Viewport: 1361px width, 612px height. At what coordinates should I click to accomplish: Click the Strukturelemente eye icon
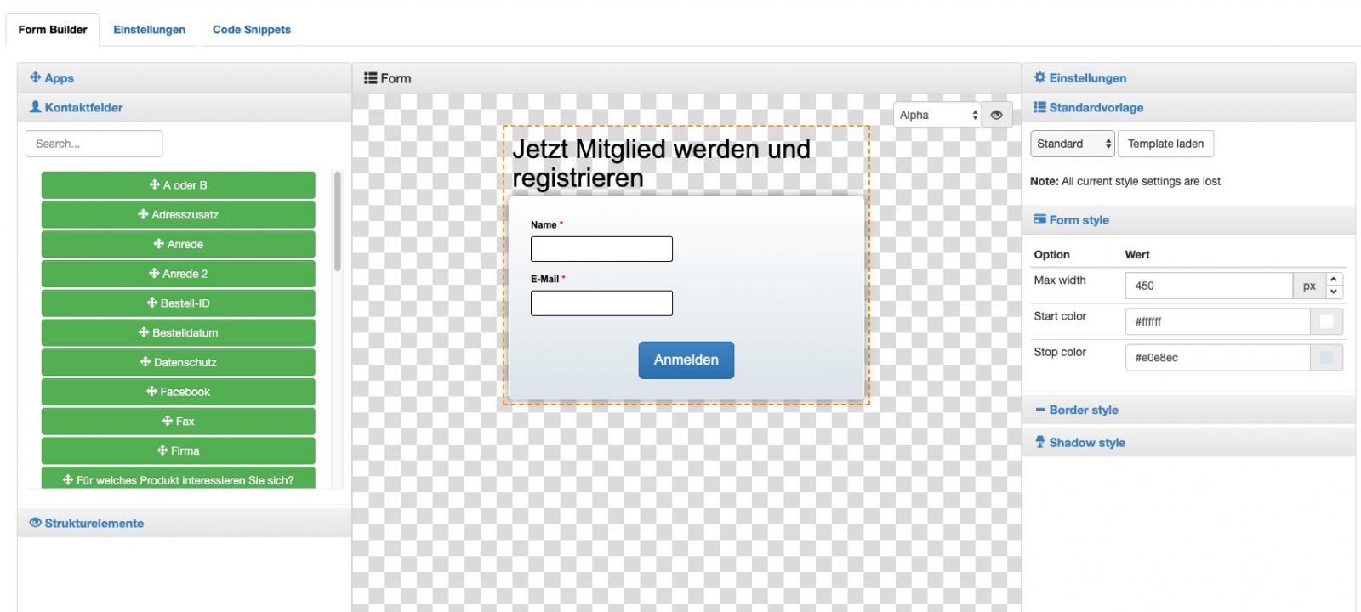coord(35,523)
